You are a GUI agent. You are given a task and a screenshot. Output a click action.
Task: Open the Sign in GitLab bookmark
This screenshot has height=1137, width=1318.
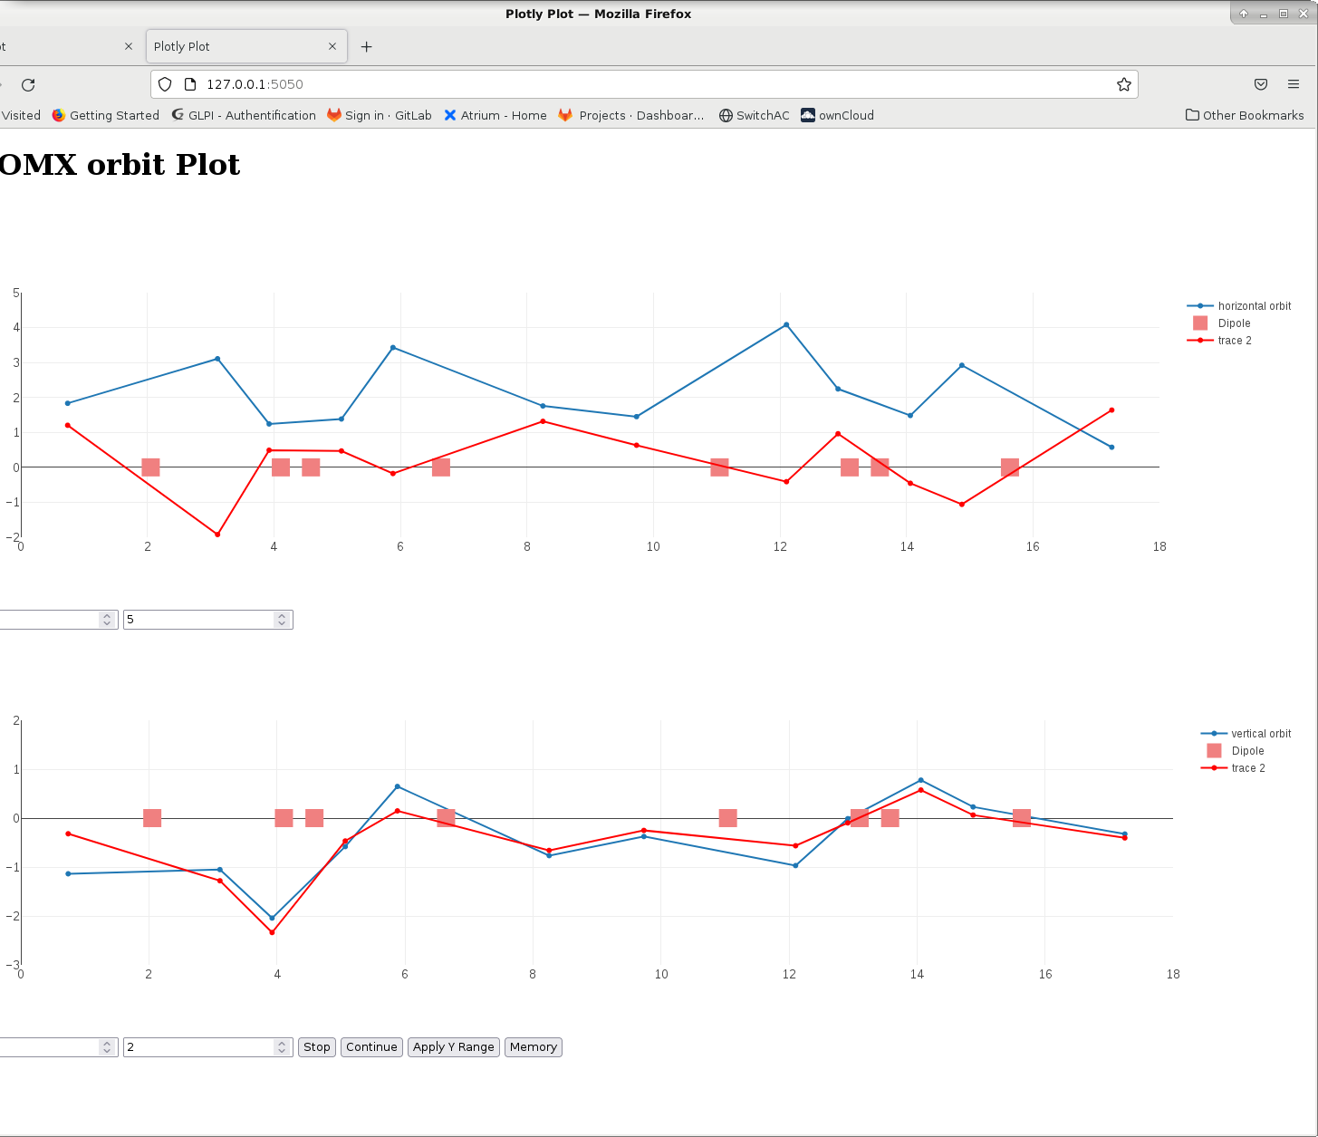tap(380, 115)
